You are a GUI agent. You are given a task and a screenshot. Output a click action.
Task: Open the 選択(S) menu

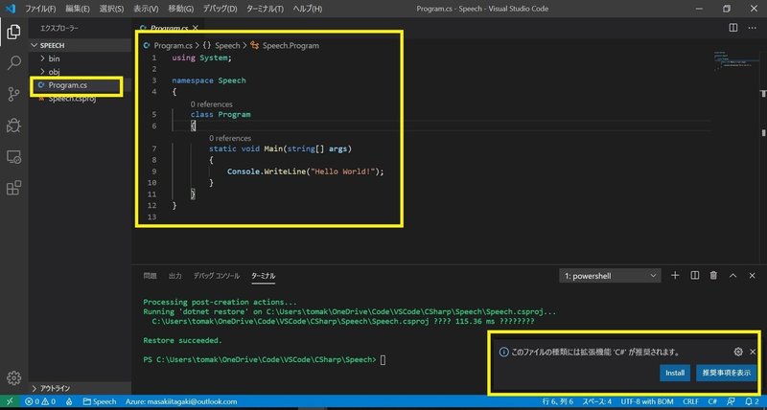111,9
